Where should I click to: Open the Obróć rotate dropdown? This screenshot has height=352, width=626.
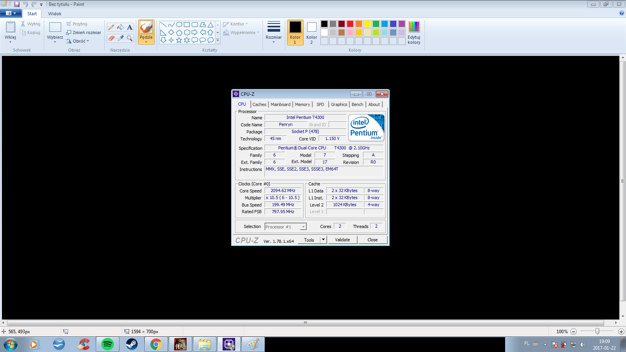[78, 41]
